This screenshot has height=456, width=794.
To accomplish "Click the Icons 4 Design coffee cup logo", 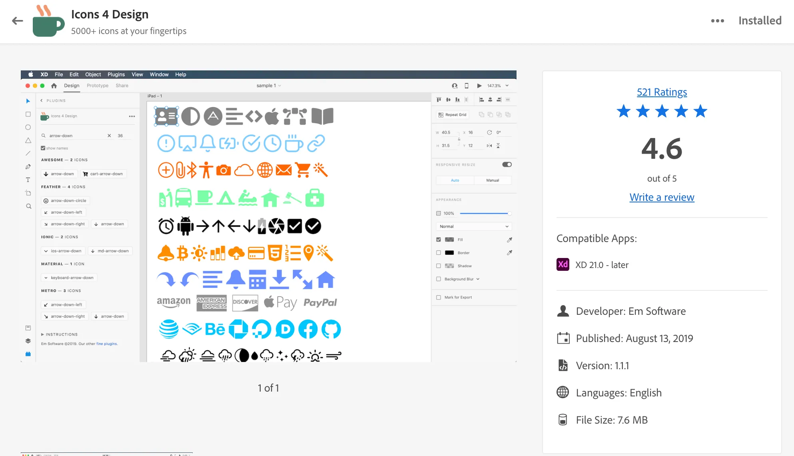I will [48, 21].
